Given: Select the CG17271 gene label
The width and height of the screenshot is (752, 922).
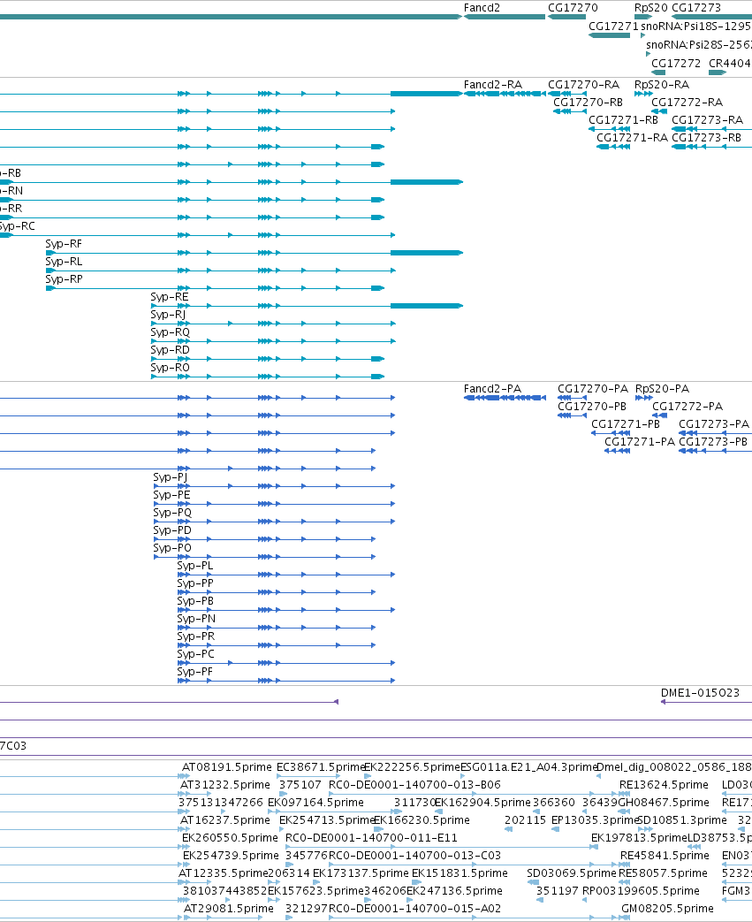Looking at the screenshot, I should coord(613,27).
